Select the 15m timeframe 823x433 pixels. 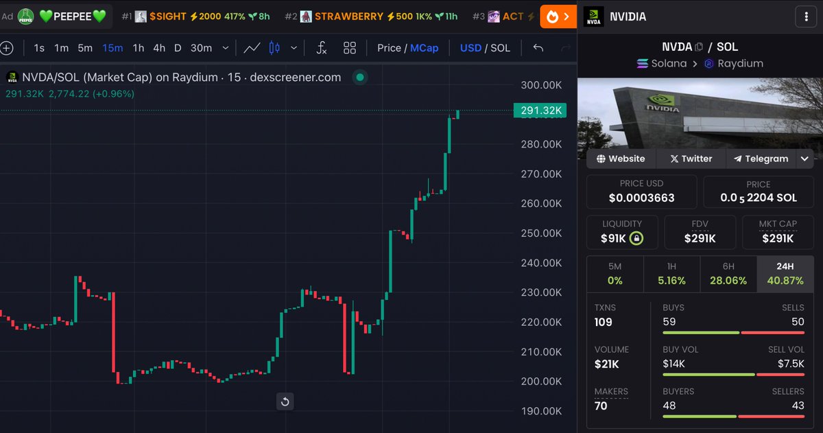tap(112, 48)
